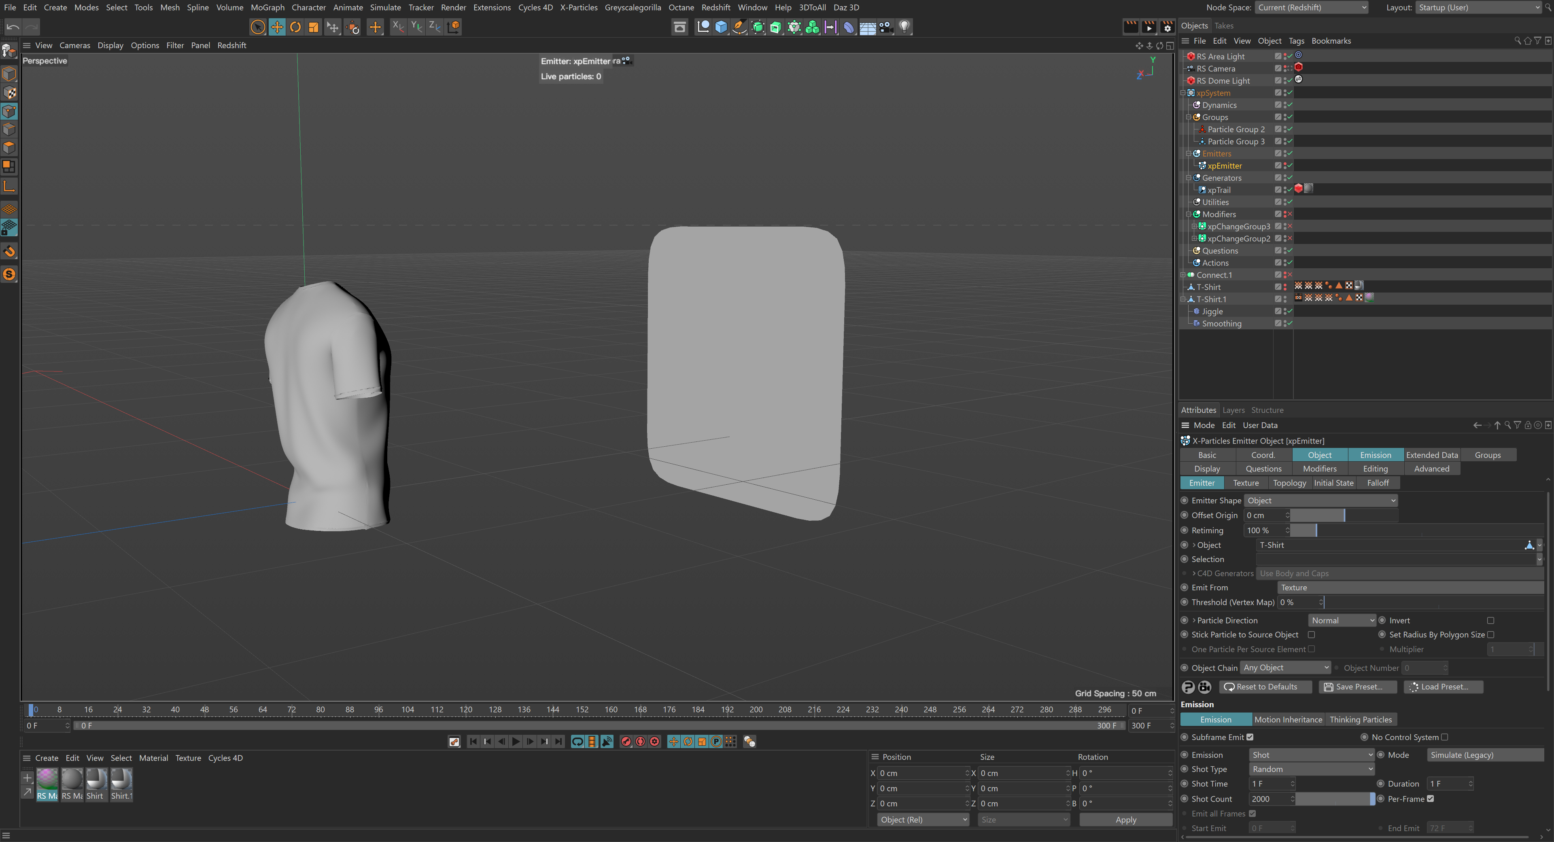Toggle enable checkmark for xpTrail

1290,190
